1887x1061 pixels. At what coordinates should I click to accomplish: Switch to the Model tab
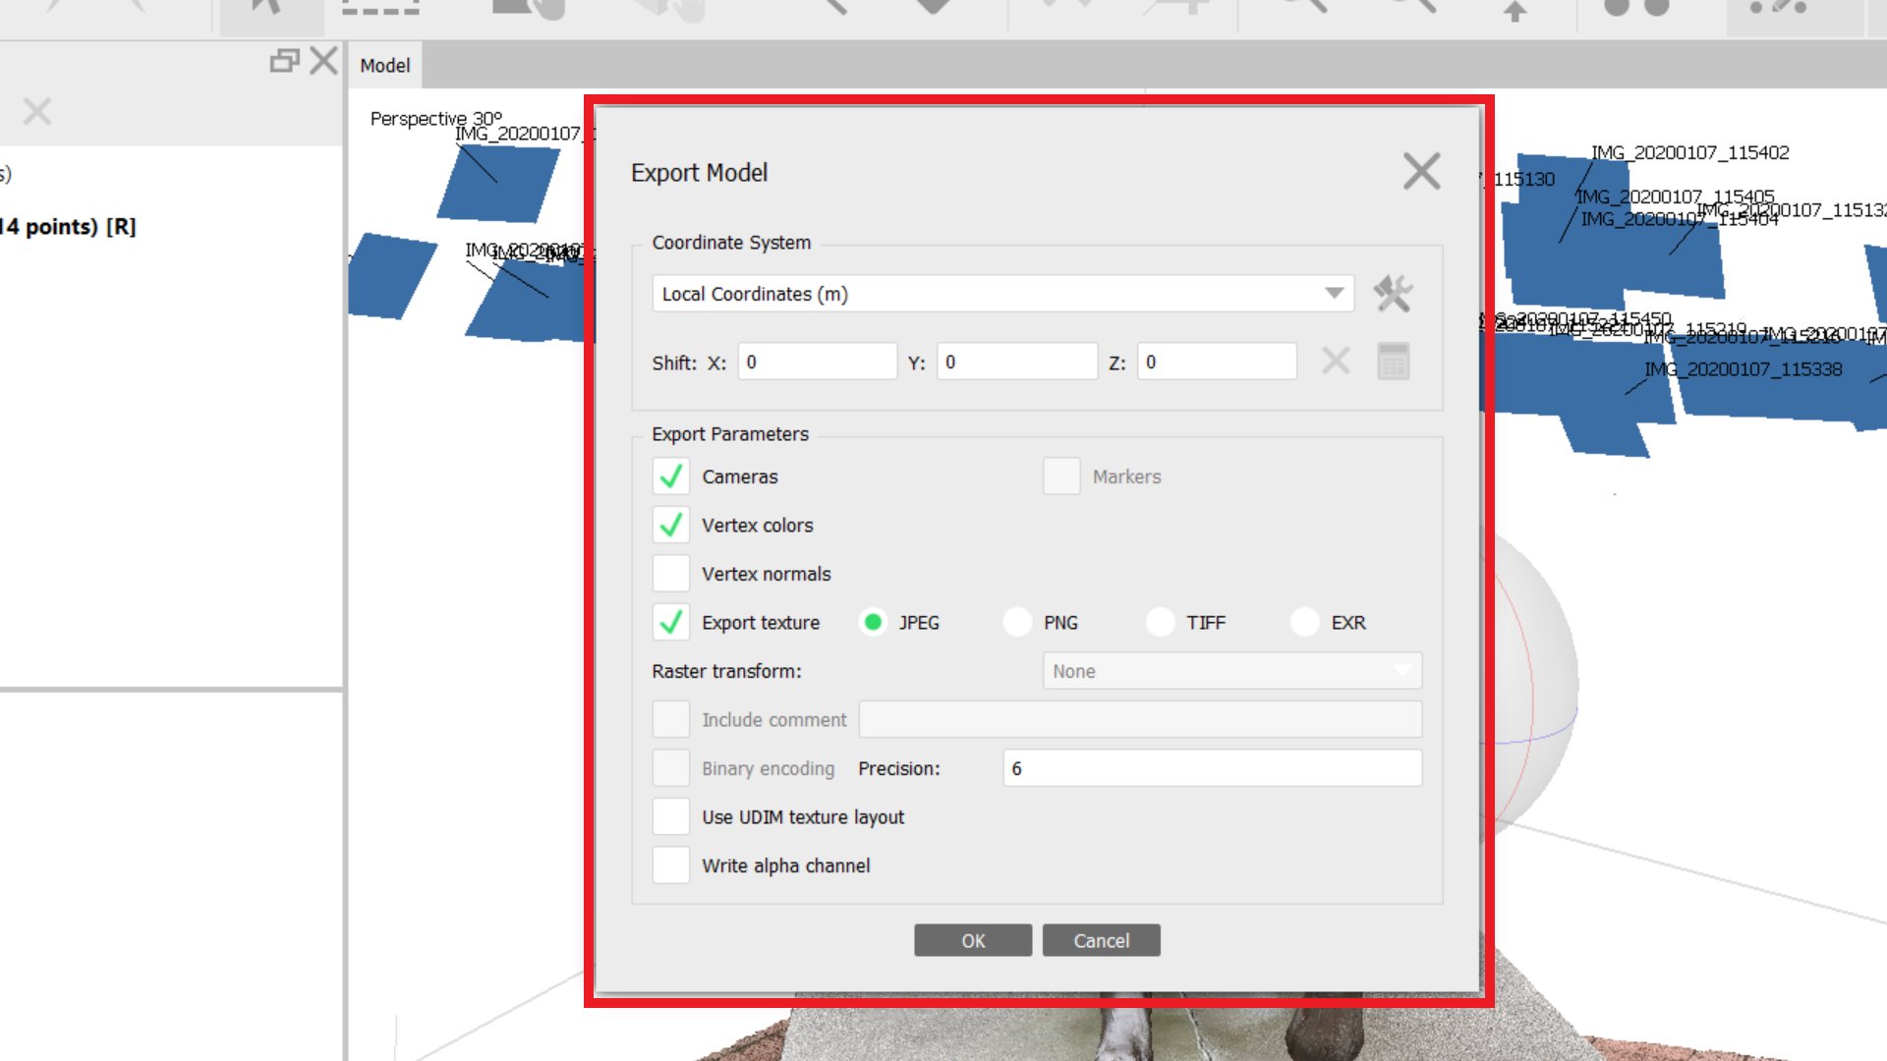[x=384, y=66]
